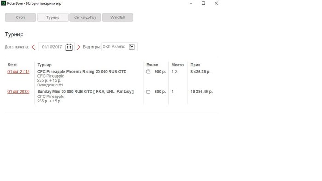Image resolution: width=322 pixels, height=181 pixels.
Task: Open the 01 окт 20:00 tournament link
Action: pyautogui.click(x=18, y=91)
